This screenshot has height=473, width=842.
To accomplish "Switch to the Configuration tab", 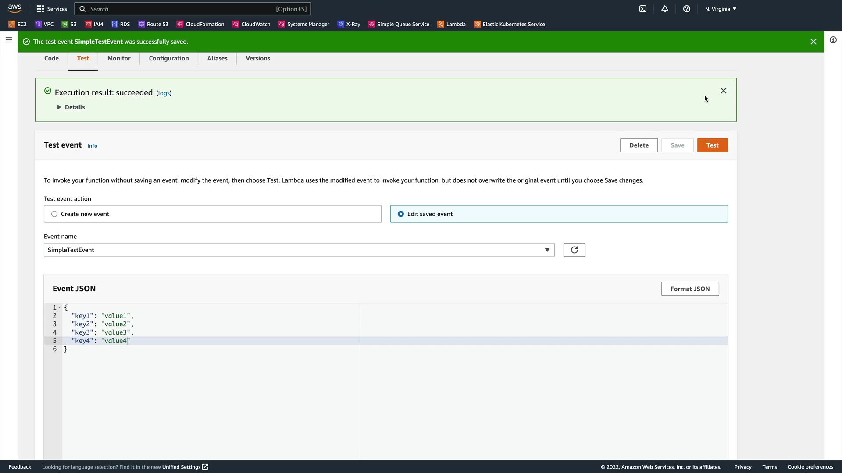I will click(x=169, y=58).
